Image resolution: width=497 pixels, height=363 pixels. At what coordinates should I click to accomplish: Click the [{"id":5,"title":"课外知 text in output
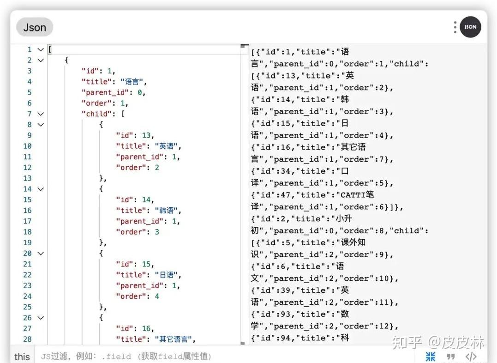[308, 243]
